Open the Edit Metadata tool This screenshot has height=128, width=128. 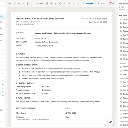[x=124, y=125]
